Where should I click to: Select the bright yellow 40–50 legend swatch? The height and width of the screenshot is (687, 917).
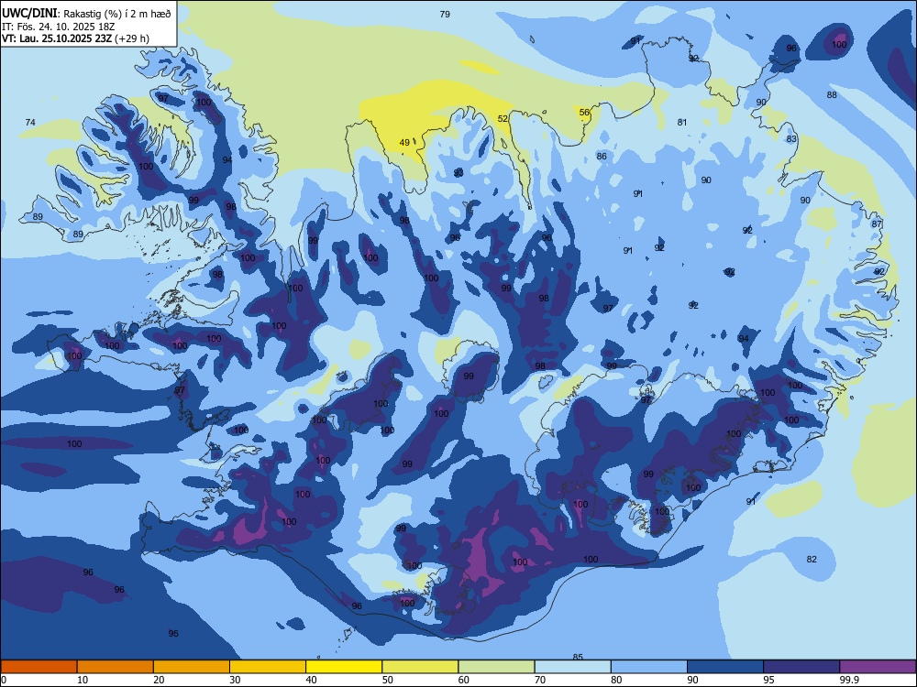344,667
